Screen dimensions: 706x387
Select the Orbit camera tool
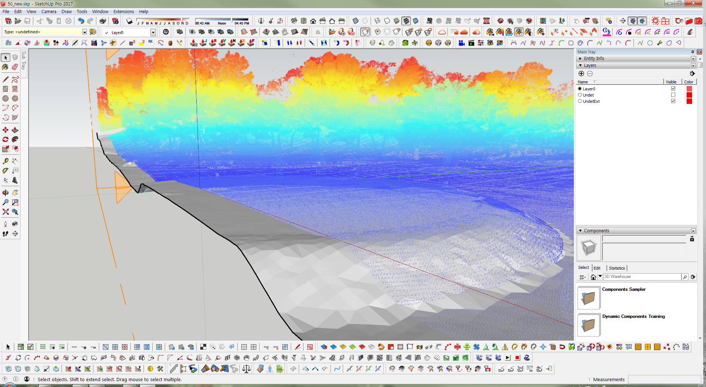[5, 193]
